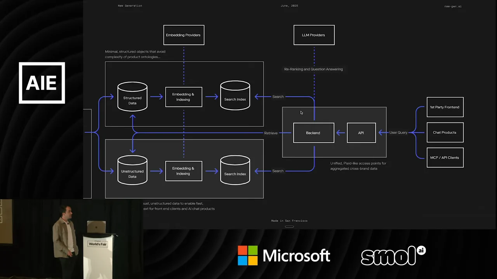Click the lower 'Search' arrow label next to Unstructured Data's Search Index

pyautogui.click(x=278, y=171)
